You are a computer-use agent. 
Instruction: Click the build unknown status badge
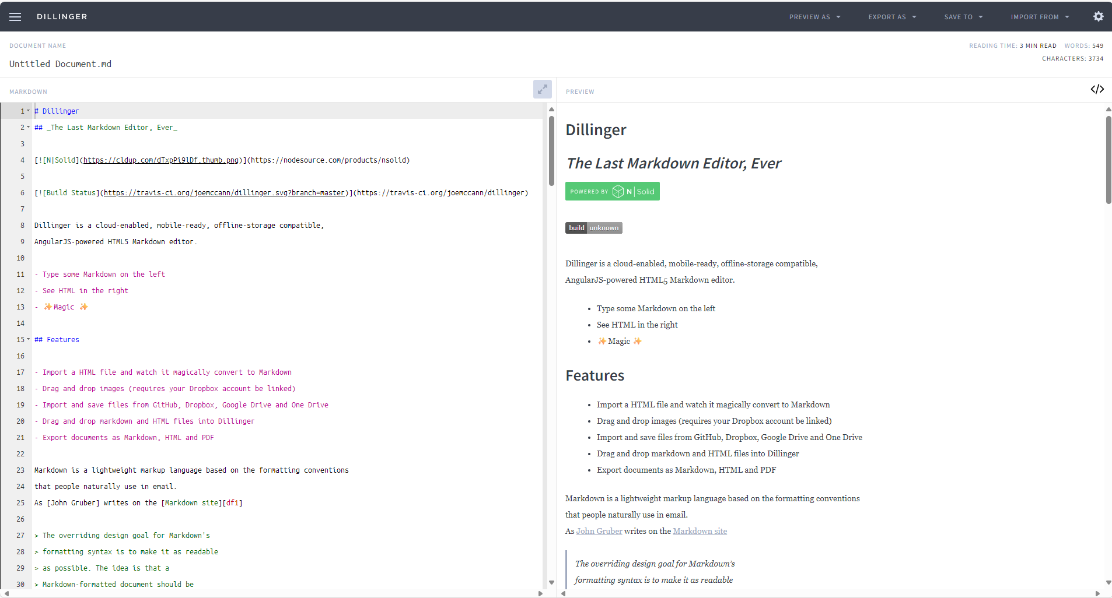(594, 228)
